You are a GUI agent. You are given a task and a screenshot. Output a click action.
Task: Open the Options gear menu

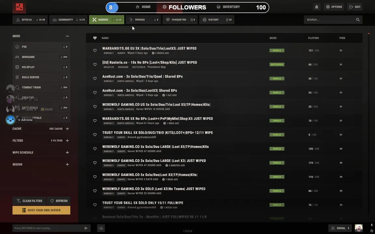(334, 7)
